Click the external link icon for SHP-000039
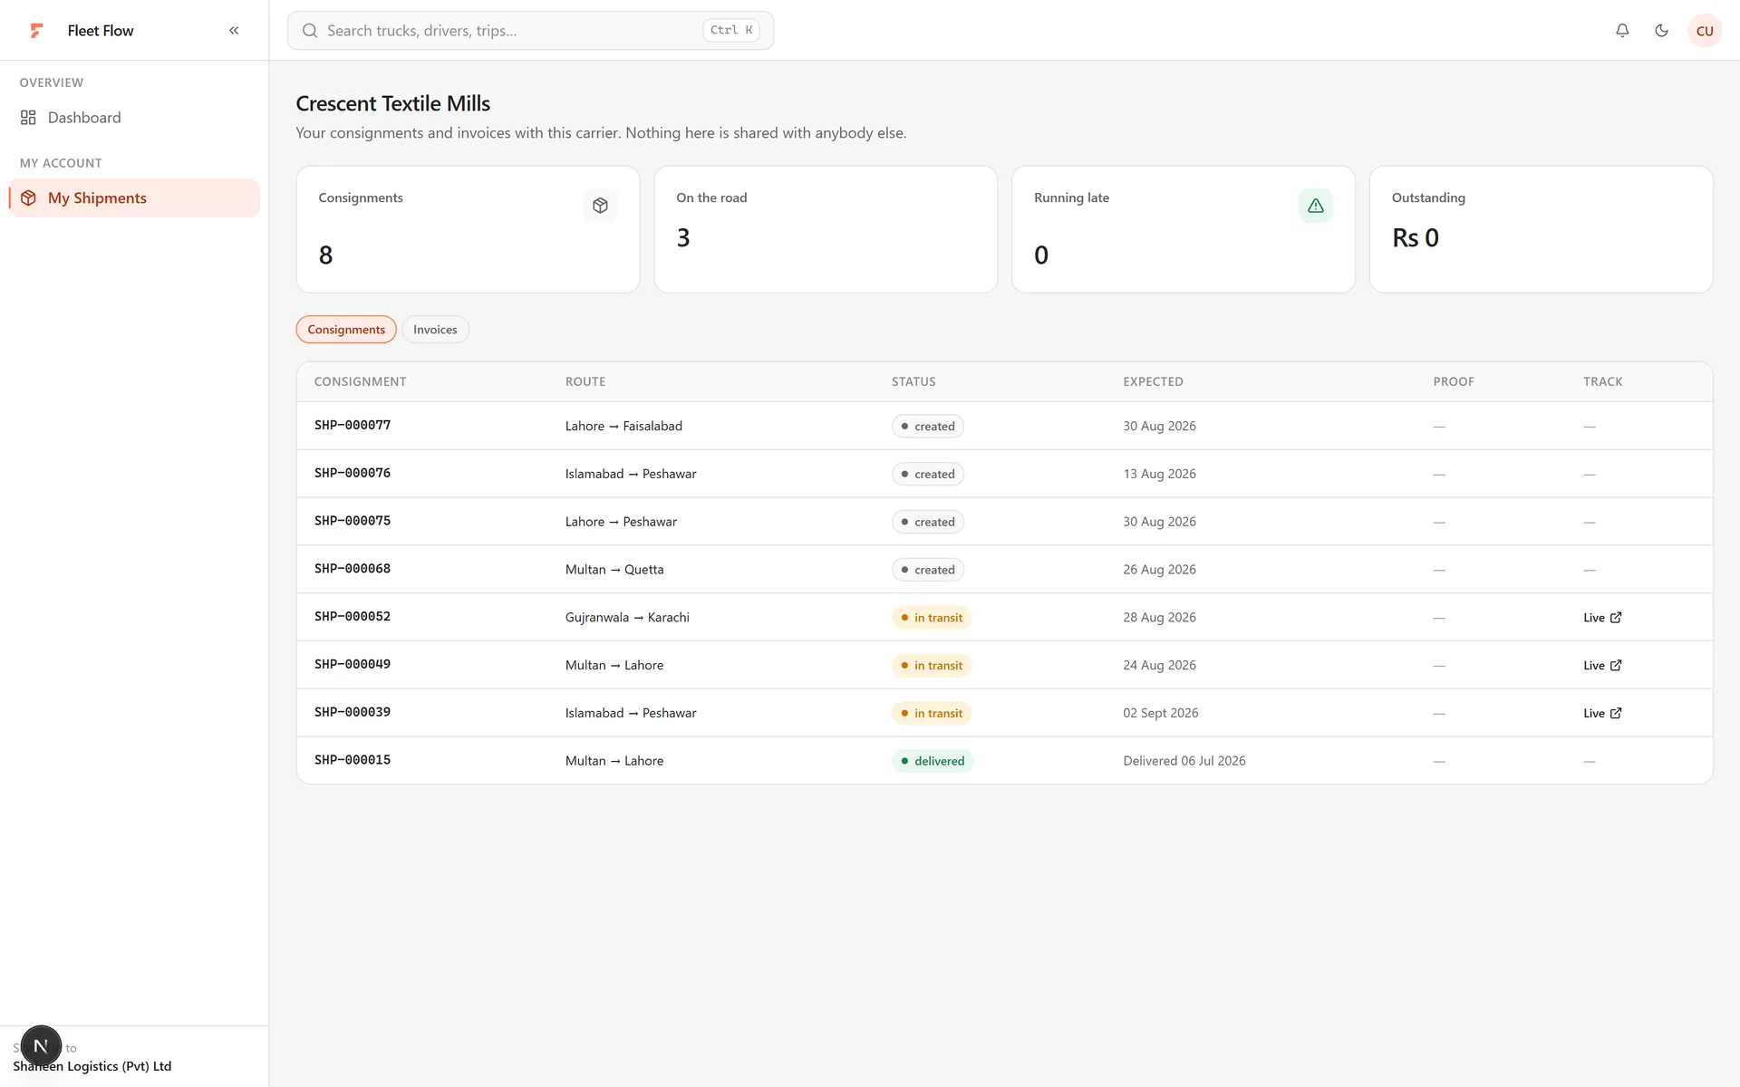 [1616, 714]
